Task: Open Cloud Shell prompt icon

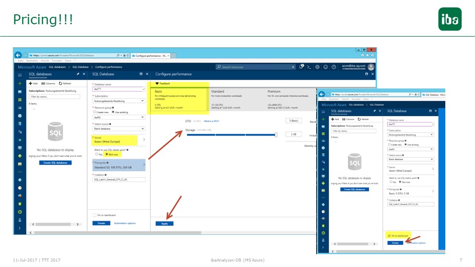Action: click(x=309, y=67)
